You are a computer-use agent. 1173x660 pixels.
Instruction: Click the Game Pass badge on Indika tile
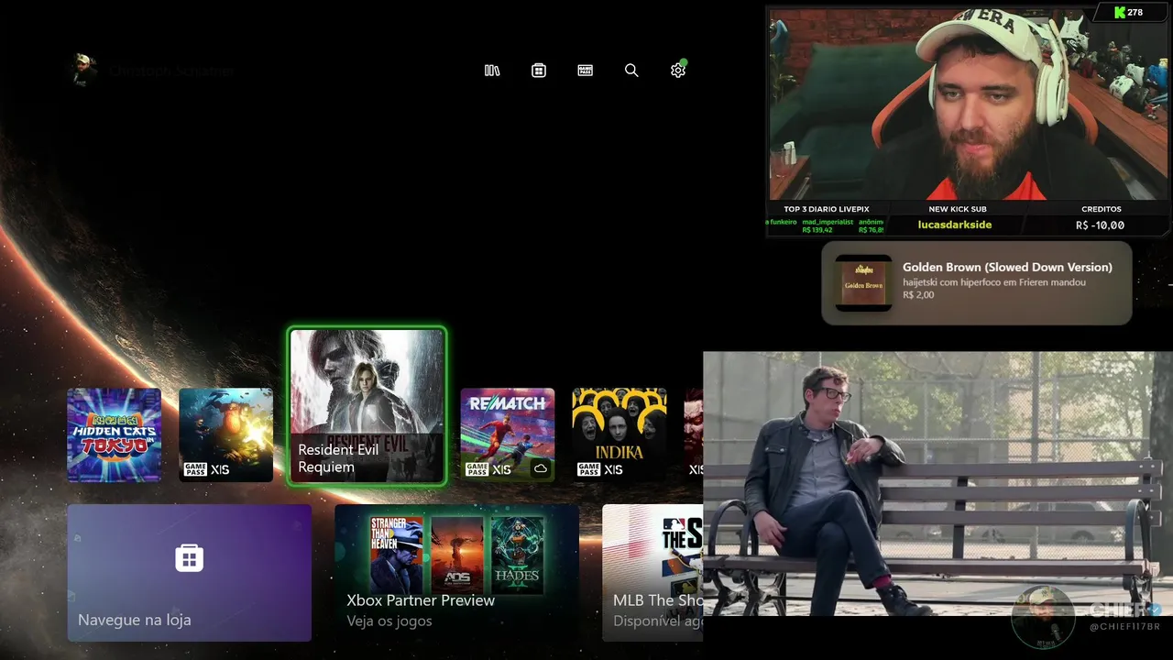tap(588, 469)
